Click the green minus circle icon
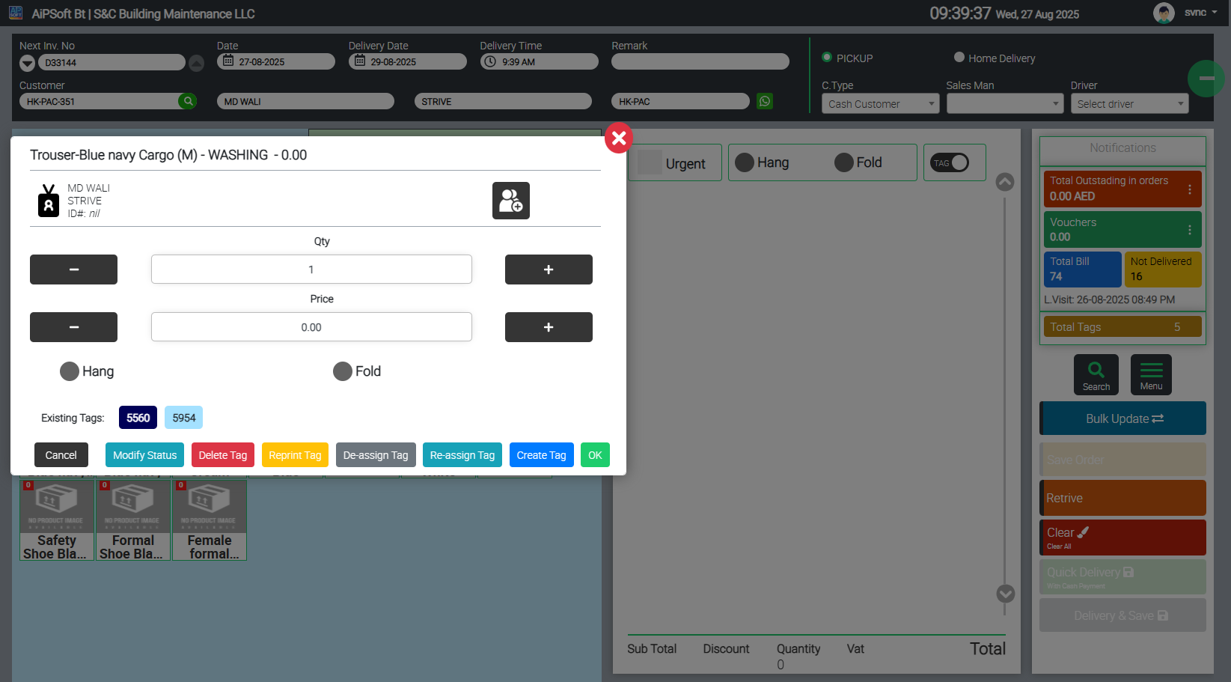The image size is (1231, 682). pos(1206,79)
